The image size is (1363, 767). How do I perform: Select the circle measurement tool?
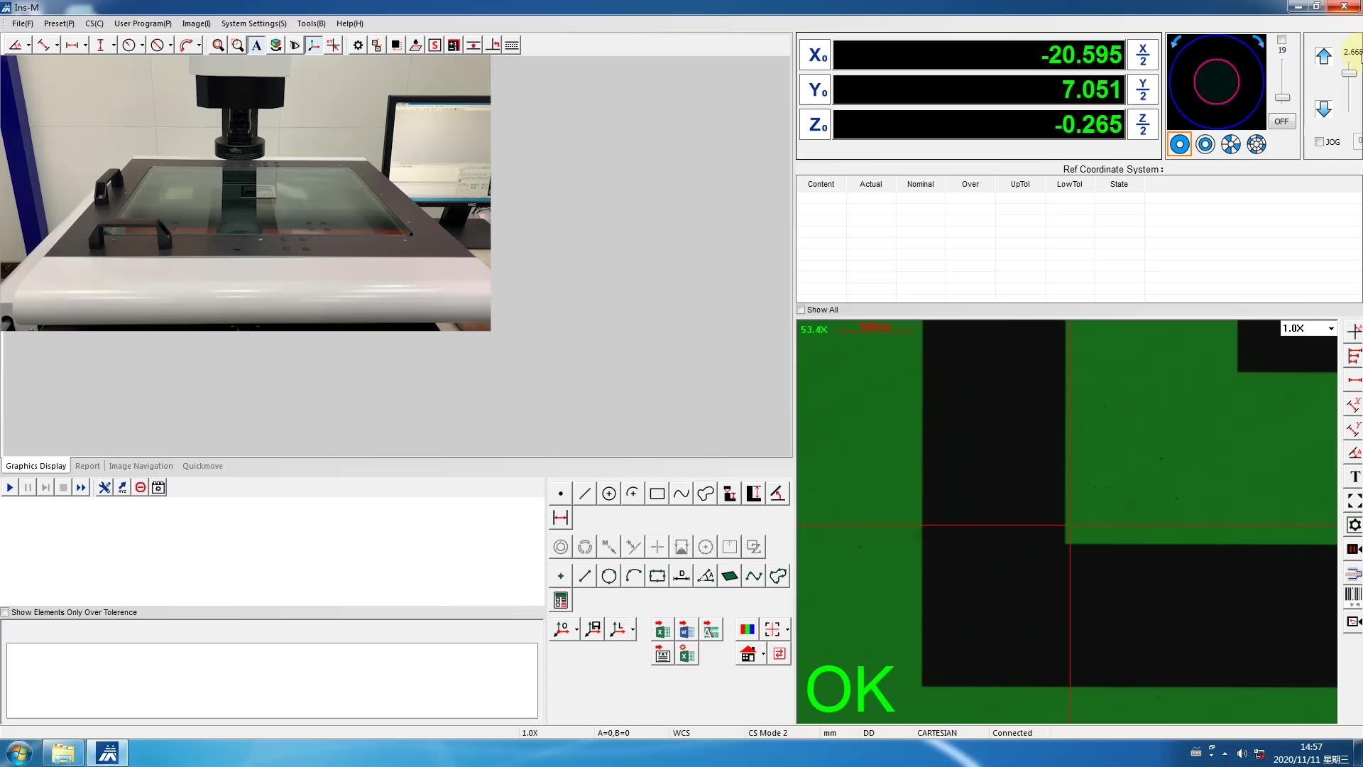pyautogui.click(x=608, y=494)
